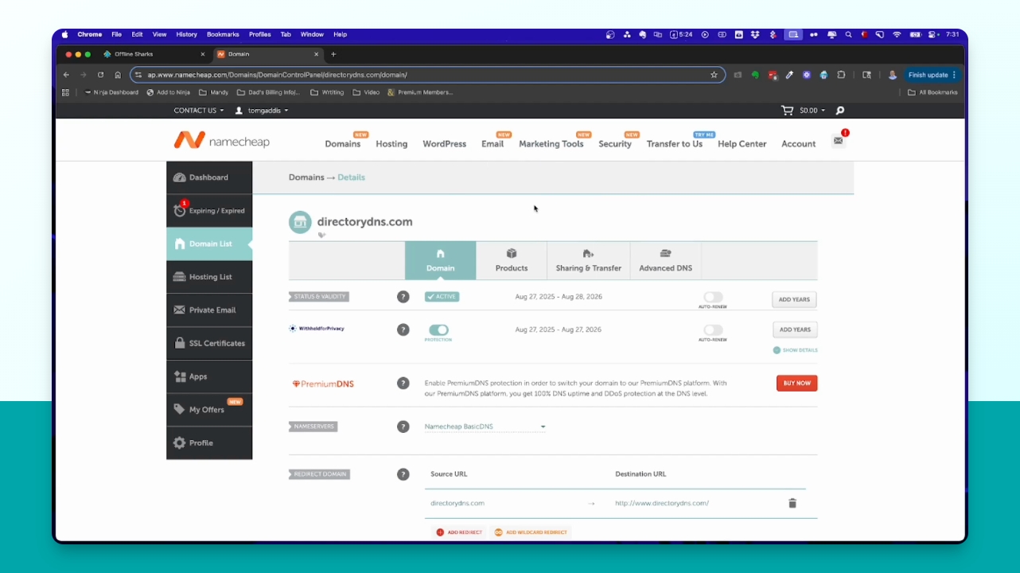
Task: Select the Domain tab
Action: click(x=440, y=260)
